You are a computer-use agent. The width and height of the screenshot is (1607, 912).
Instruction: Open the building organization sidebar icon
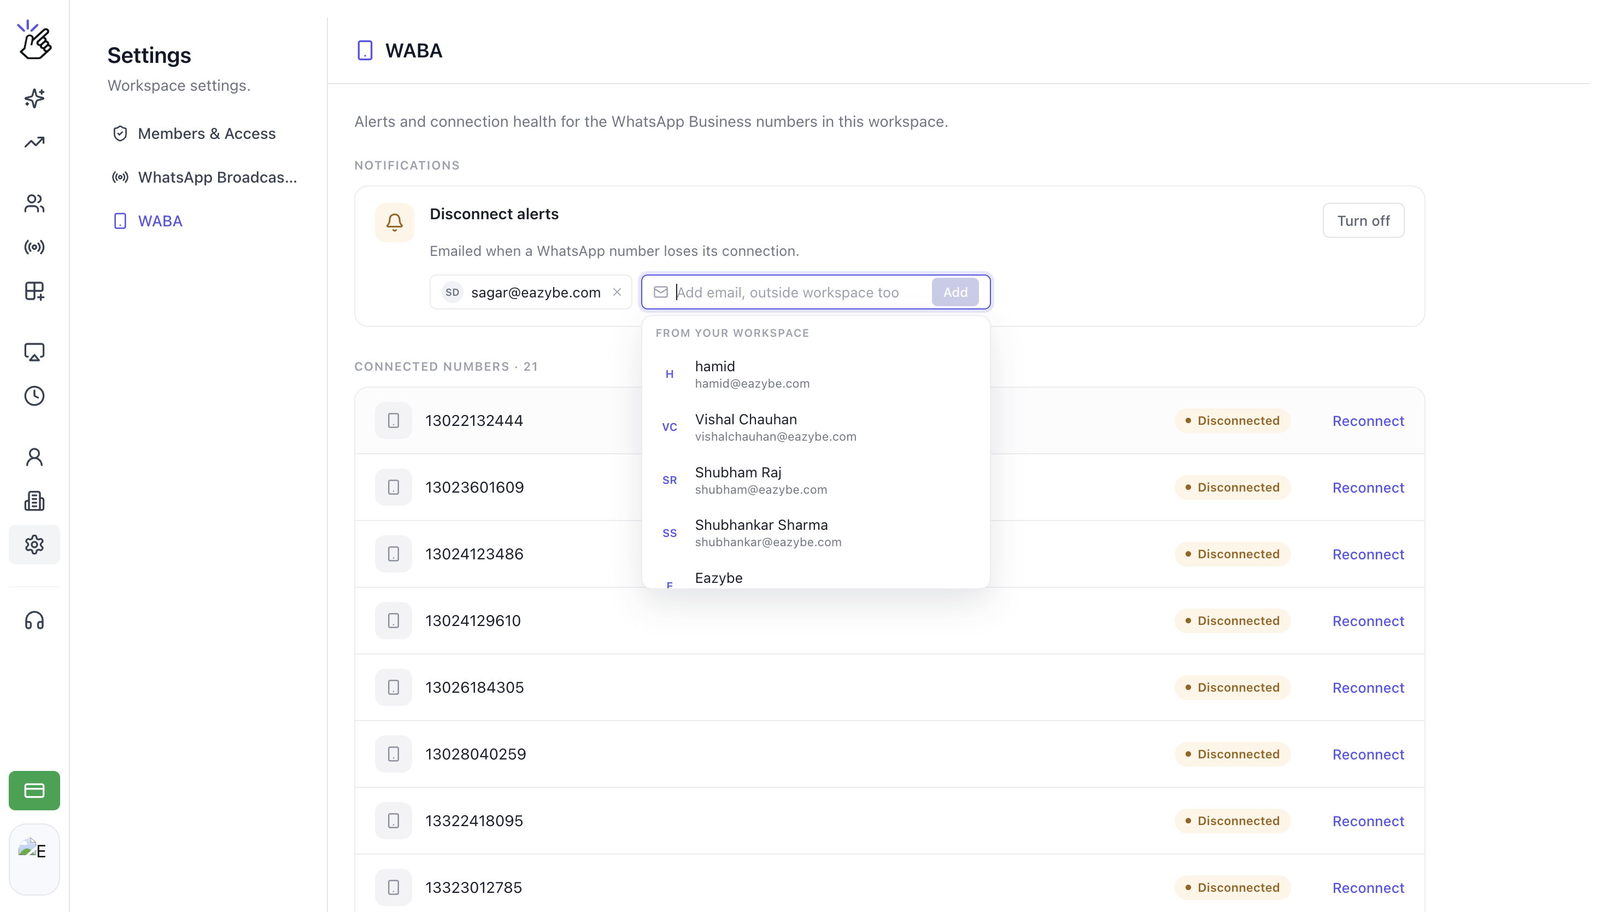pyautogui.click(x=34, y=501)
